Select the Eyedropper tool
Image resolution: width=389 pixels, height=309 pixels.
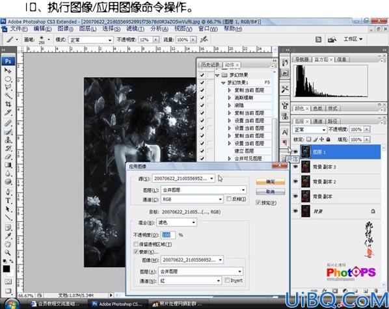[8, 235]
